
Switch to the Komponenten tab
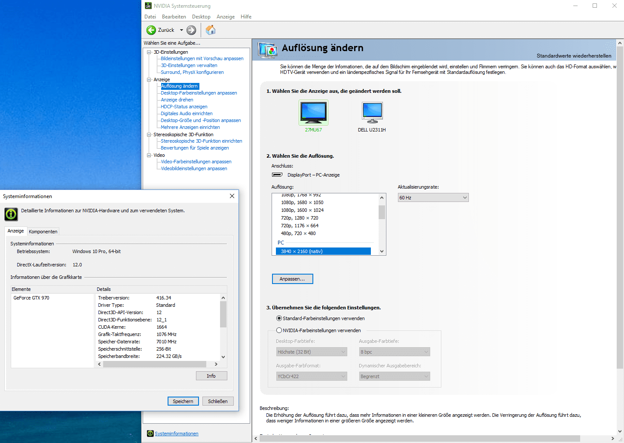point(43,232)
